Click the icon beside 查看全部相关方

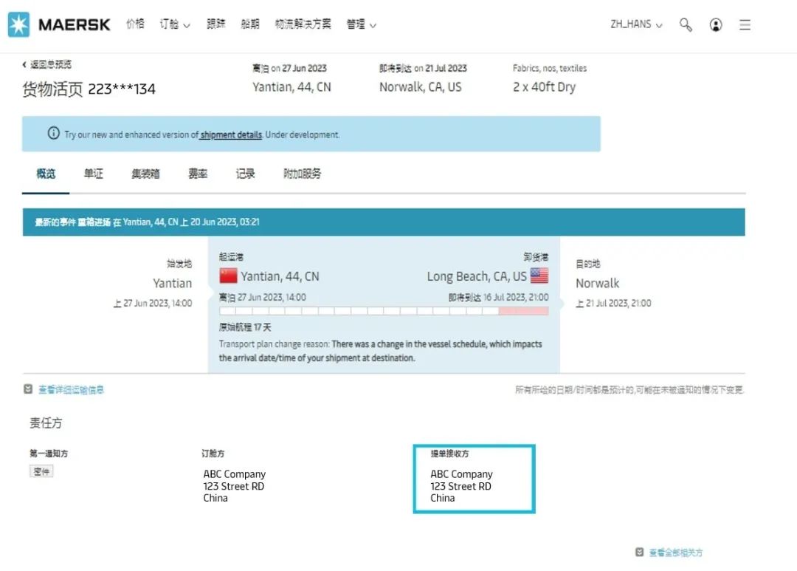click(639, 552)
